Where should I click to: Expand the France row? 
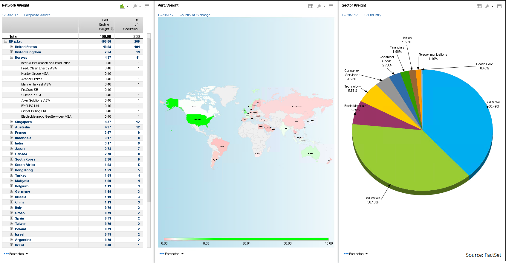tap(12, 133)
